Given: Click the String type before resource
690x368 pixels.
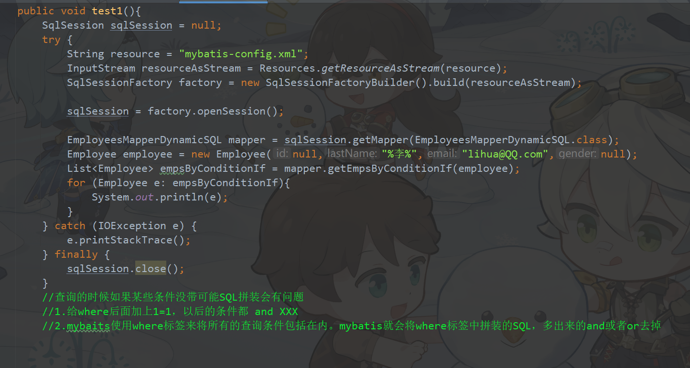Looking at the screenshot, I should [86, 54].
